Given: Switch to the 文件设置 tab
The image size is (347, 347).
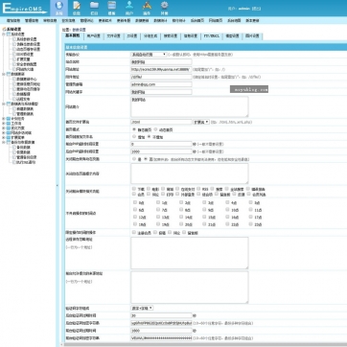Looking at the screenshot, I should pos(113,36).
